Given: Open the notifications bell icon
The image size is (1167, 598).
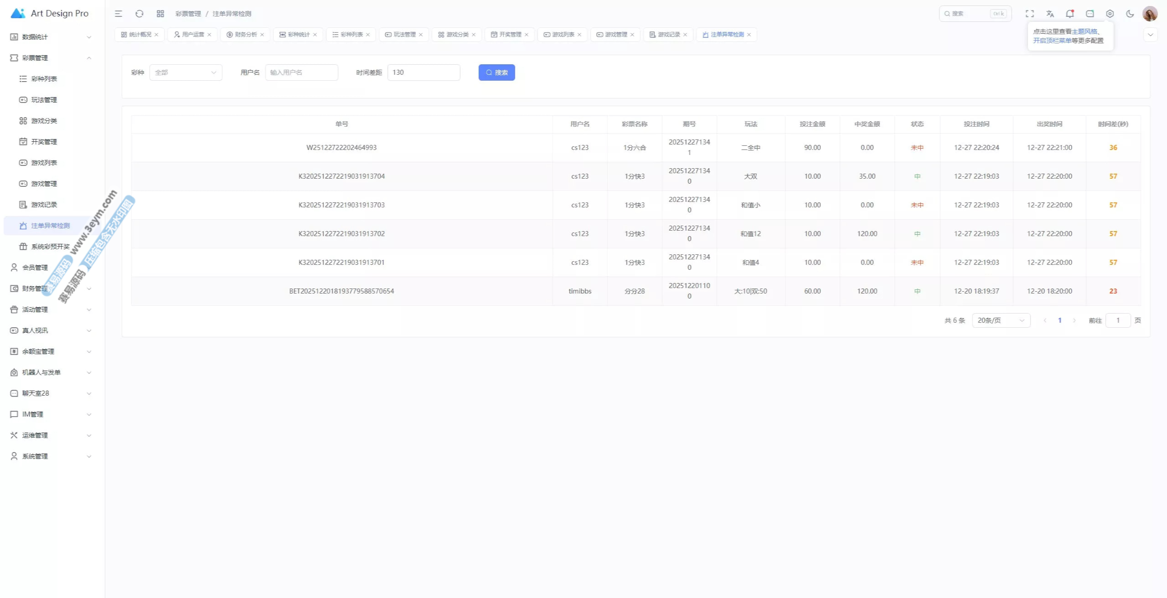Looking at the screenshot, I should [1069, 14].
